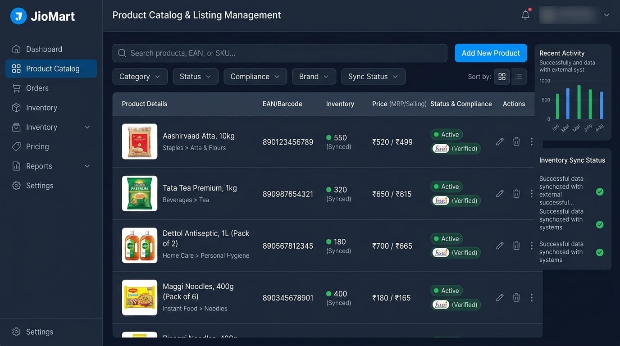Focus the product search field
620x346 pixels.
280,53
